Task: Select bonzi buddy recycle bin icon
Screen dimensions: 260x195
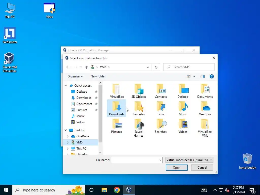Action: tap(247, 161)
